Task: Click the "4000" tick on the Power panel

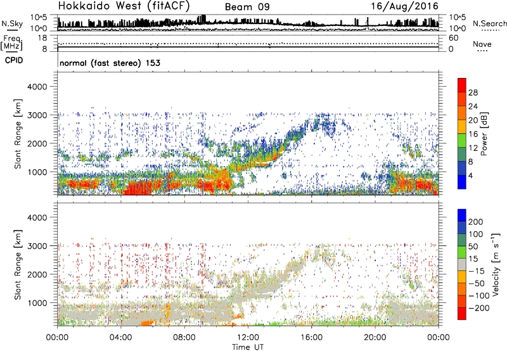Action: (37, 87)
